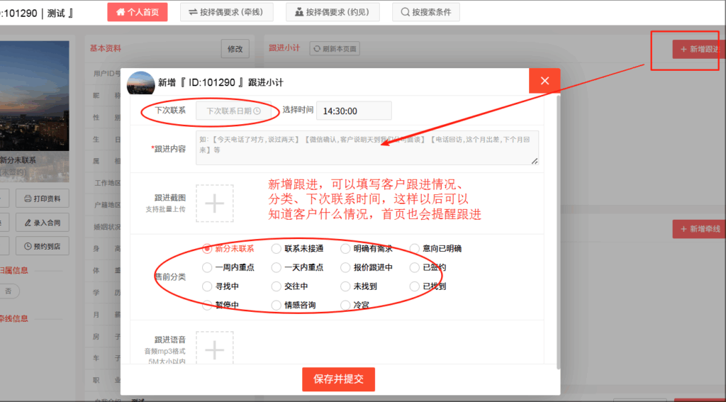Viewport: 726px width, 402px height.
Task: Click the 基本资料 section title
Action: (106, 48)
